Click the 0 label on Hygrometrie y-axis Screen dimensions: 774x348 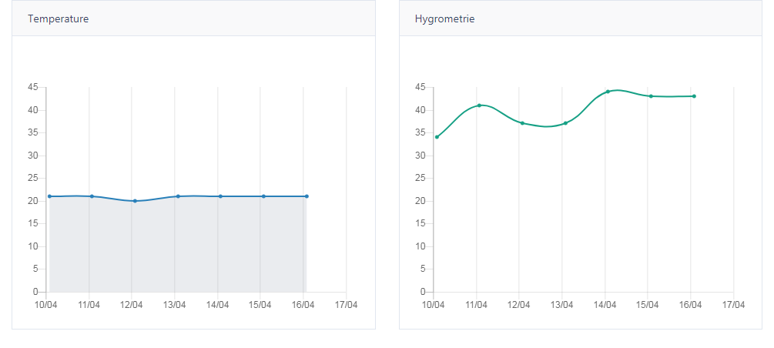[x=423, y=292]
